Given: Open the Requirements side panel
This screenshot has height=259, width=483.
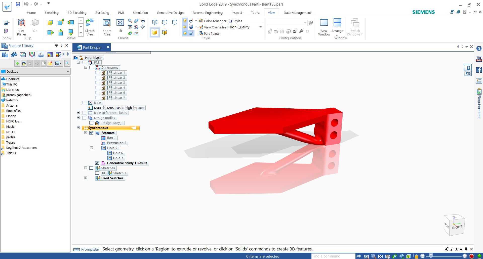Looking at the screenshot, I should click(479, 103).
